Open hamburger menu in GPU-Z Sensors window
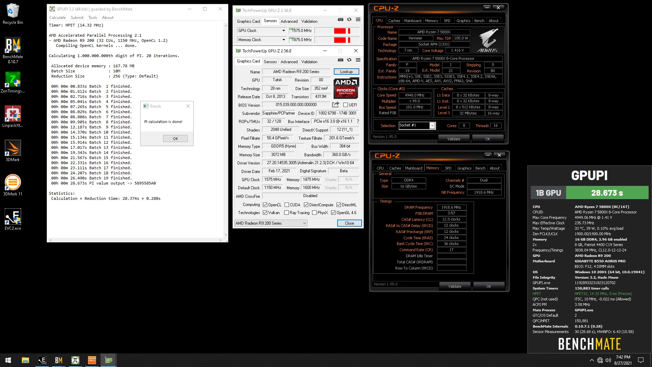This screenshot has height=367, width=652. point(358,19)
